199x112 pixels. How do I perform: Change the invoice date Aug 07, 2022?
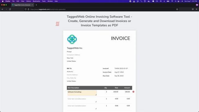(119, 72)
